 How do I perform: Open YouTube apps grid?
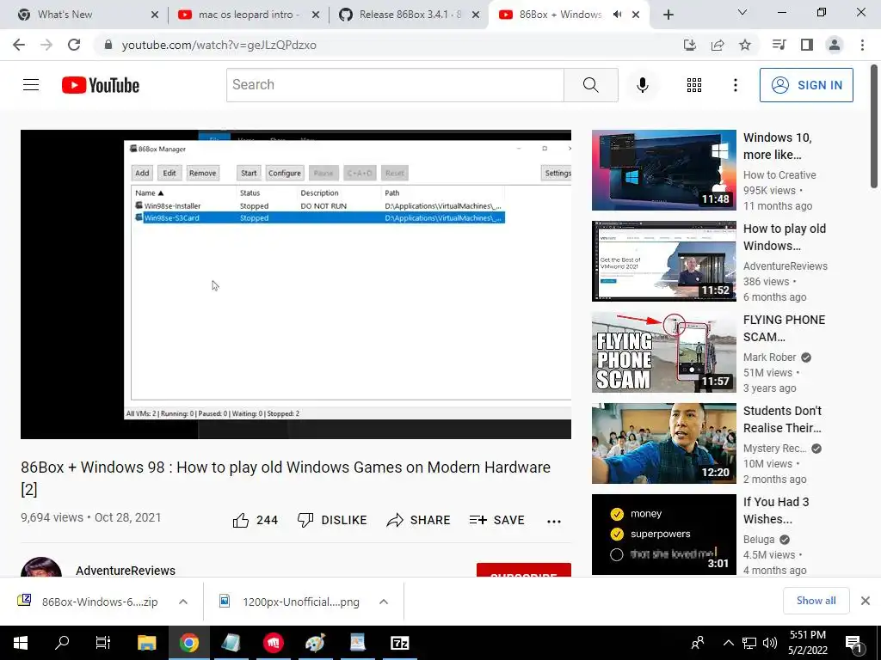click(694, 85)
